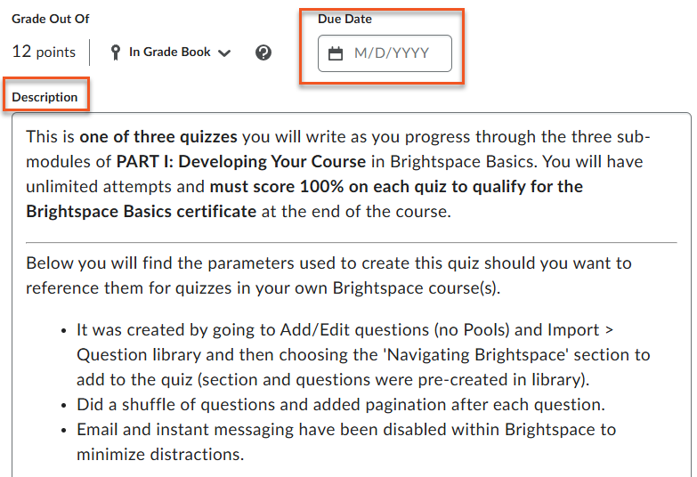The height and width of the screenshot is (477, 697).
Task: Click the help question mark icon
Action: pos(263,53)
